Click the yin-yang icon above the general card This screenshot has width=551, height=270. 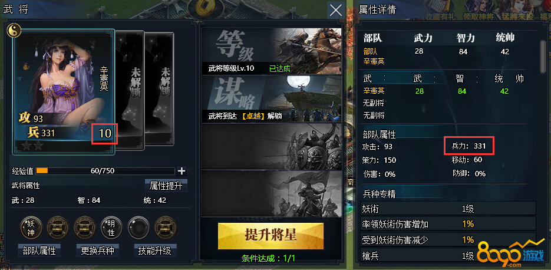pos(14,30)
